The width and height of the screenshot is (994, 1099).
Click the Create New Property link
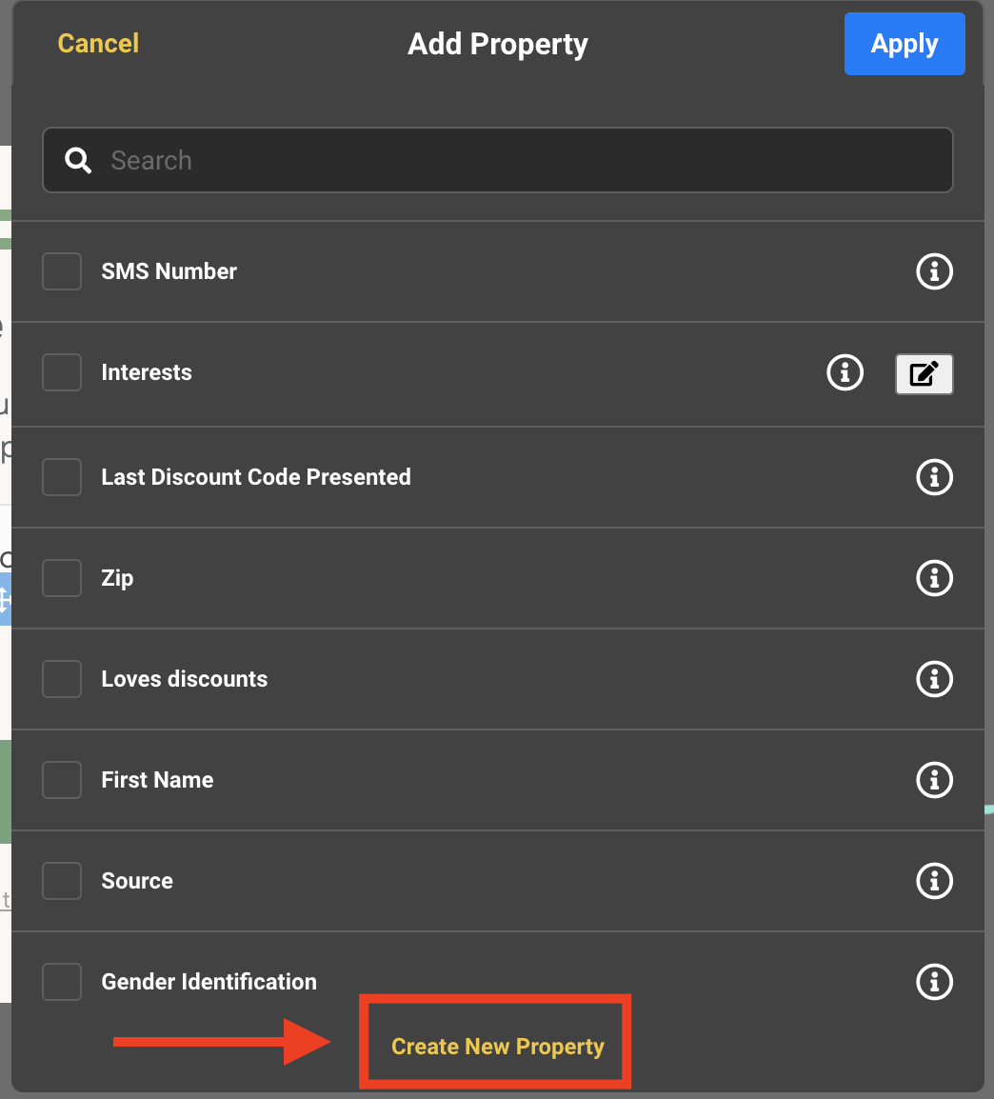click(497, 1047)
